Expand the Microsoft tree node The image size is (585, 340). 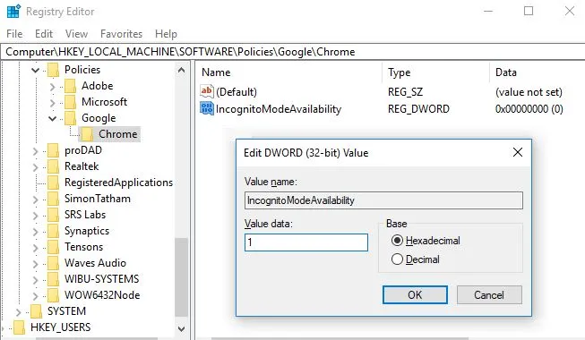pos(52,103)
